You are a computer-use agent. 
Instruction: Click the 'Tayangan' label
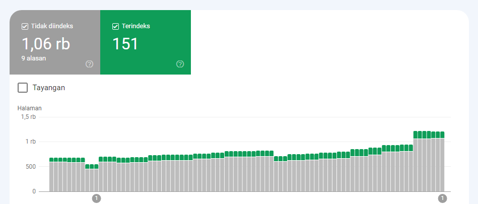[x=49, y=88]
